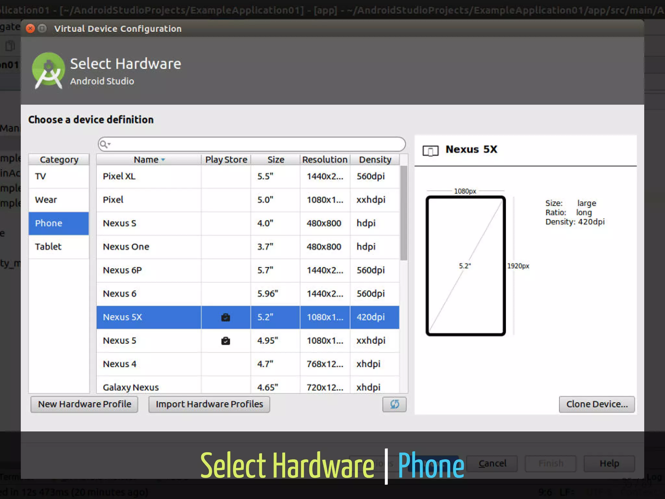665x499 pixels.
Task: Sort by Resolution column header
Action: point(325,160)
